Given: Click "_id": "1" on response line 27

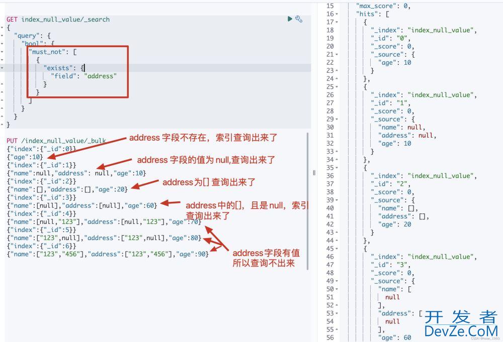Looking at the screenshot, I should pos(391,103).
